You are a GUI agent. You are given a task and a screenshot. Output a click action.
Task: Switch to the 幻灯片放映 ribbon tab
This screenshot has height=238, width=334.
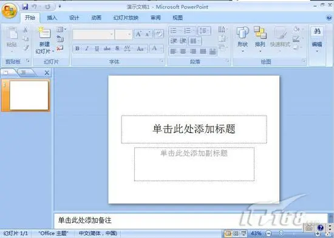click(126, 18)
